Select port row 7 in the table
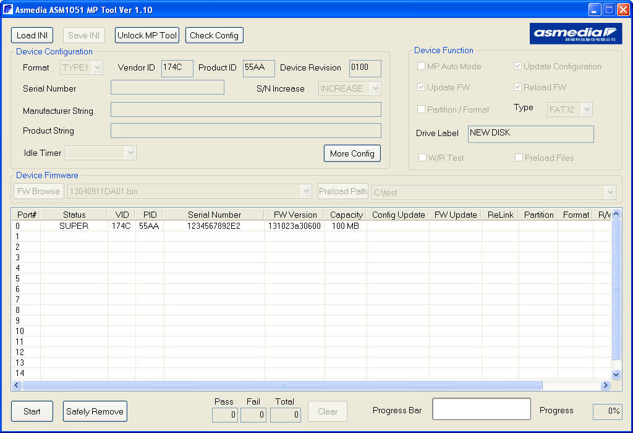The height and width of the screenshot is (433, 633). [x=312, y=299]
